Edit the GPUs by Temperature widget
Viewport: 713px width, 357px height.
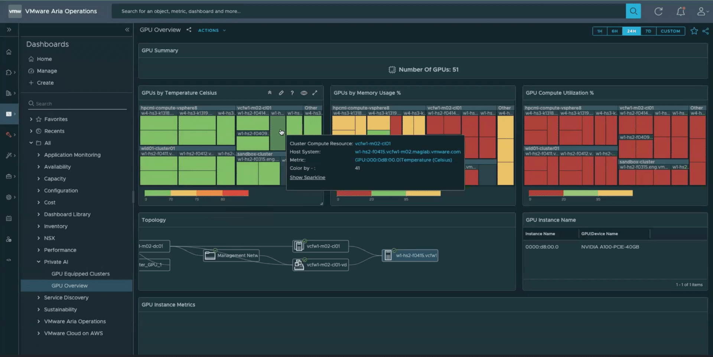point(281,93)
